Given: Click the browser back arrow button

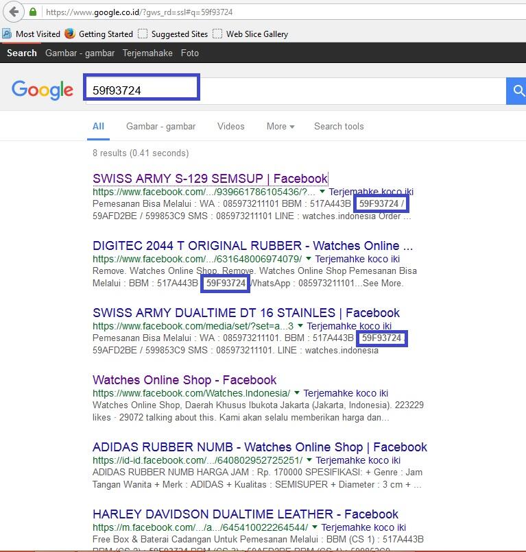Looking at the screenshot, I should click(14, 12).
